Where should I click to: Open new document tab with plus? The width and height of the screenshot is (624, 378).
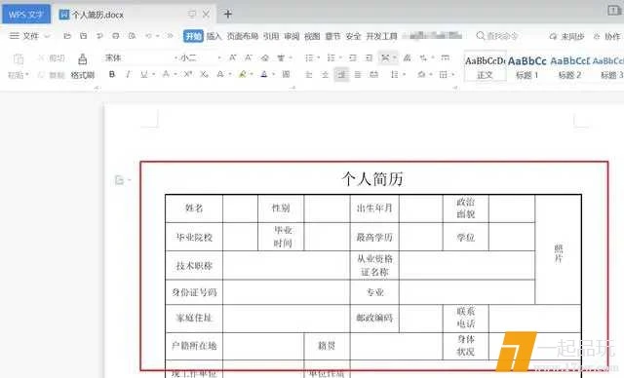pyautogui.click(x=227, y=15)
